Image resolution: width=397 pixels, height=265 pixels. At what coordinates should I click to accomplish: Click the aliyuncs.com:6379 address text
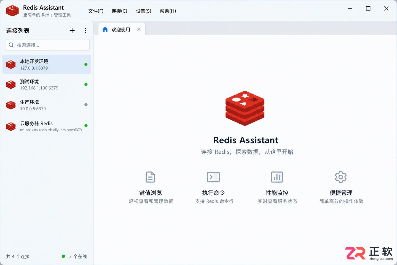(51, 130)
